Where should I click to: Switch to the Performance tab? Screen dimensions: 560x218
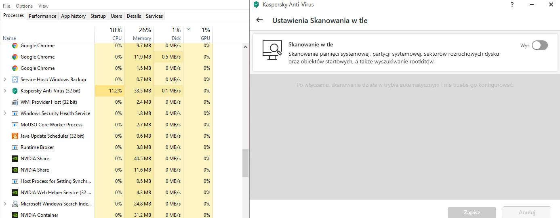[x=42, y=16]
